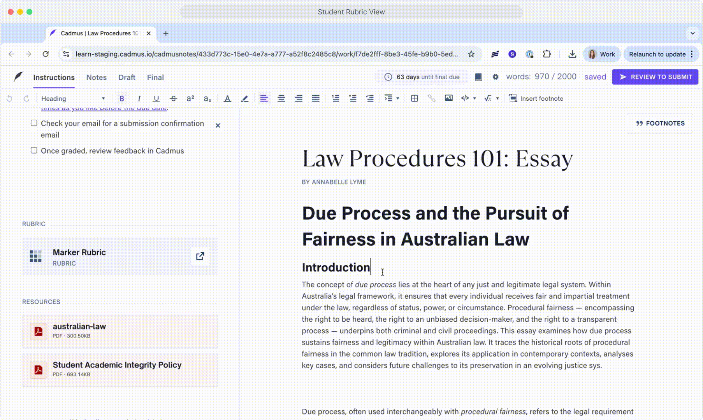Viewport: 703px width, 420px height.
Task: Open Marker Rubric in new window
Action: click(200, 256)
